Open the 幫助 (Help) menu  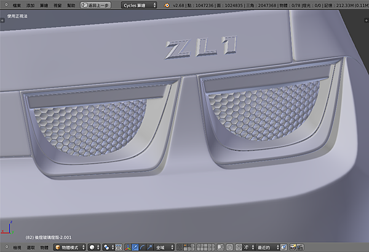[71, 5]
